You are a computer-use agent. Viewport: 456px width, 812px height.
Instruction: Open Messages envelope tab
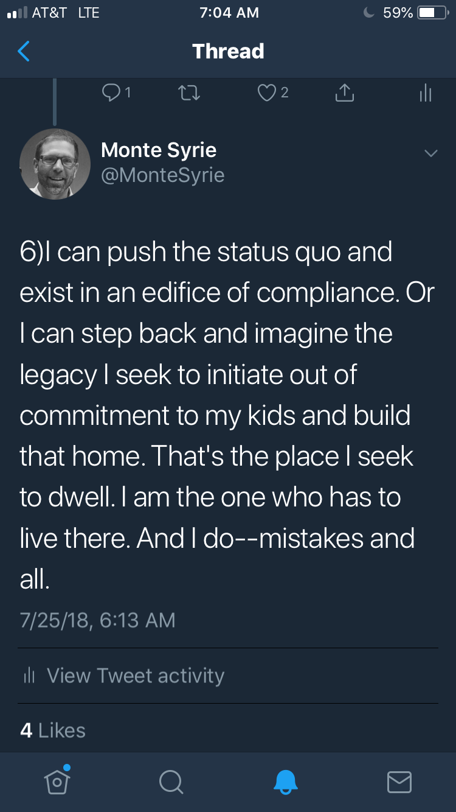click(399, 782)
